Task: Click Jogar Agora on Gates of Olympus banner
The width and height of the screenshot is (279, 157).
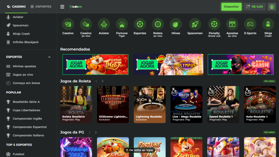Action: tap(147, 65)
